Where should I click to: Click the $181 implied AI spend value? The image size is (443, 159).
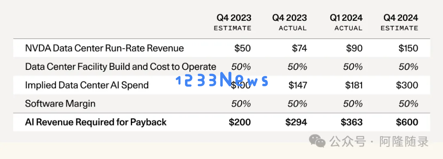click(x=354, y=85)
